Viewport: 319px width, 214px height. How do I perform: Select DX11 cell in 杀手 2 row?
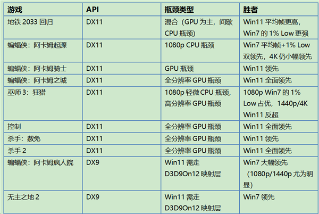[122, 151]
